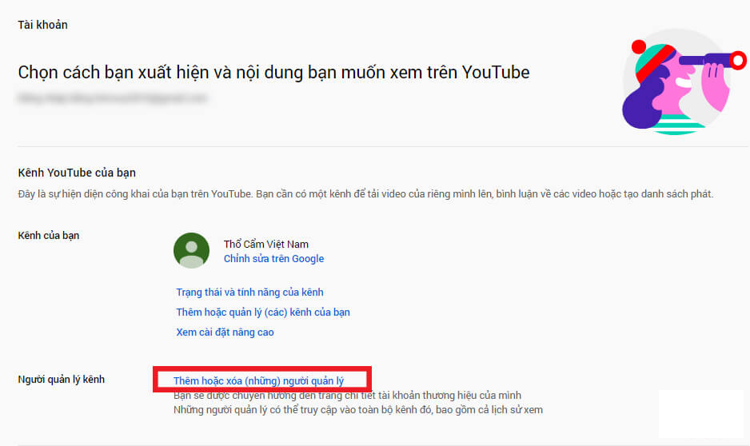Click the Kênh của bạn label
This screenshot has height=446, width=750.
pyautogui.click(x=48, y=236)
